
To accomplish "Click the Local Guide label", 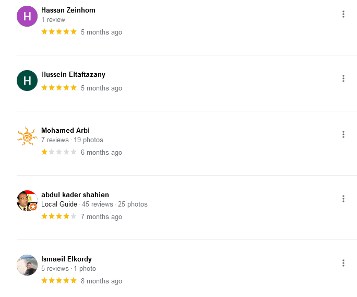I will coord(59,204).
